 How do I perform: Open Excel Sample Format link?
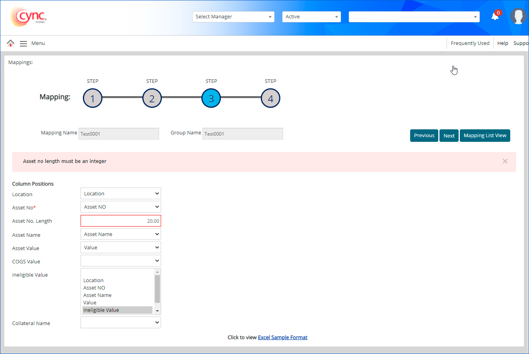pyautogui.click(x=282, y=338)
